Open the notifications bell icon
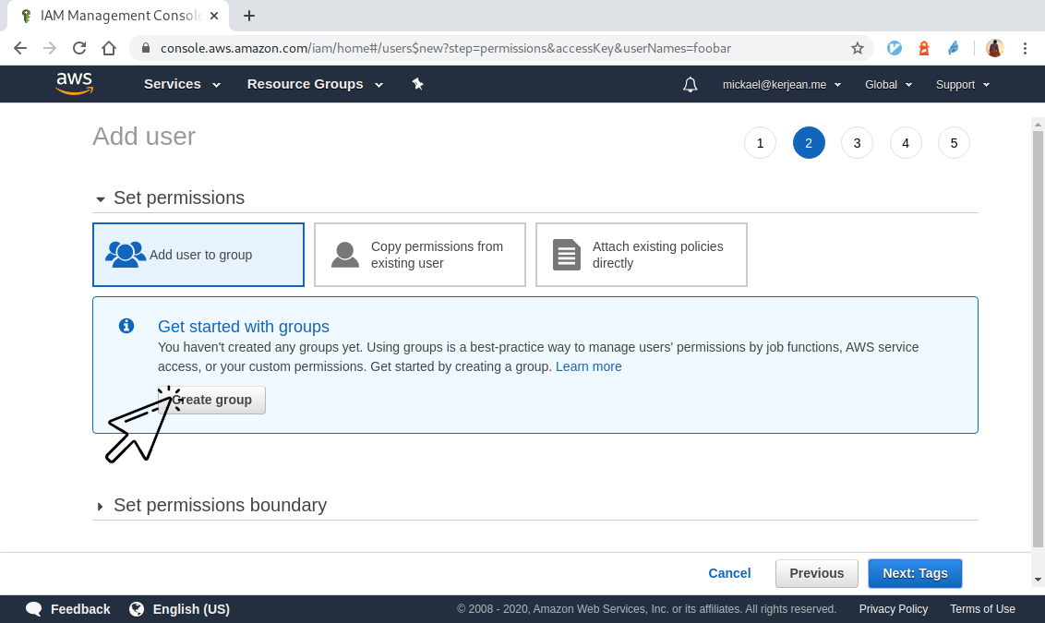The image size is (1045, 623). tap(691, 85)
